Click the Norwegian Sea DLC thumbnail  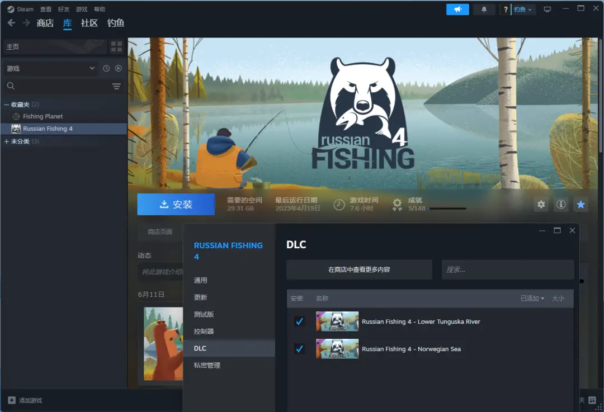pos(337,349)
